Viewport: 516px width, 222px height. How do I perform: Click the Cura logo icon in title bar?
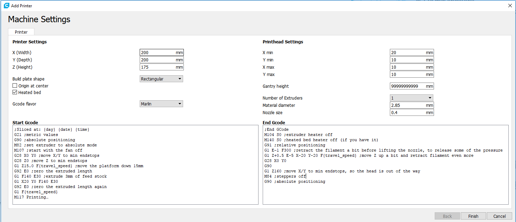6,6
